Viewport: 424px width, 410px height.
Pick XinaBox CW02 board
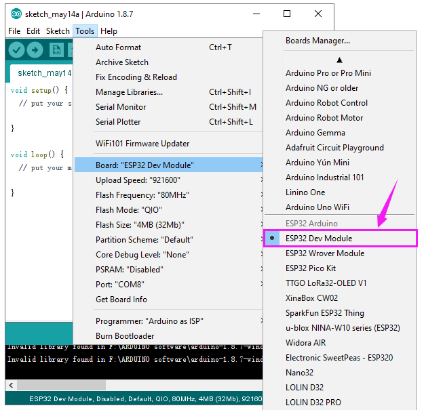[340, 298]
